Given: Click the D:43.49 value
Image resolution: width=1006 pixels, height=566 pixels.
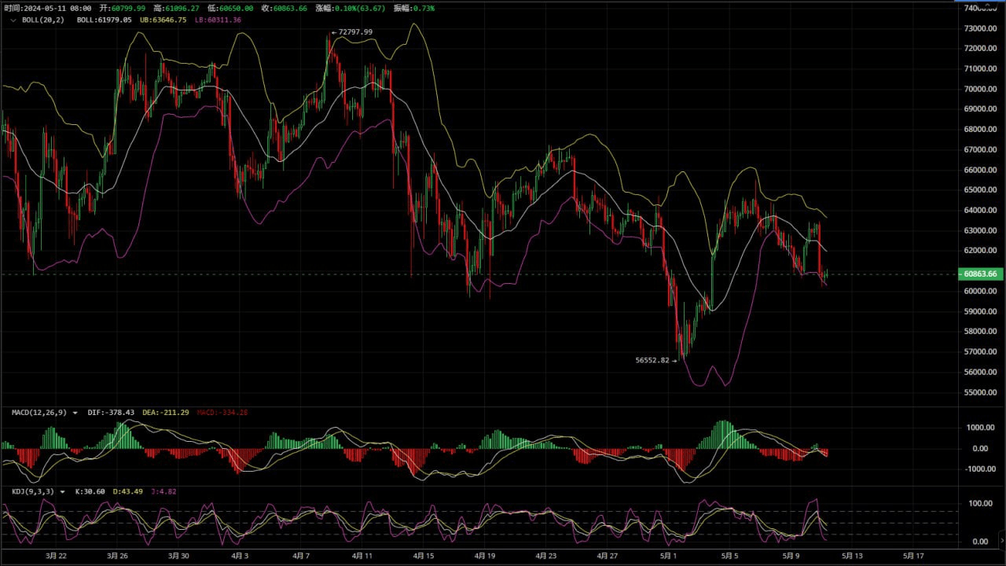Looking at the screenshot, I should (x=128, y=492).
